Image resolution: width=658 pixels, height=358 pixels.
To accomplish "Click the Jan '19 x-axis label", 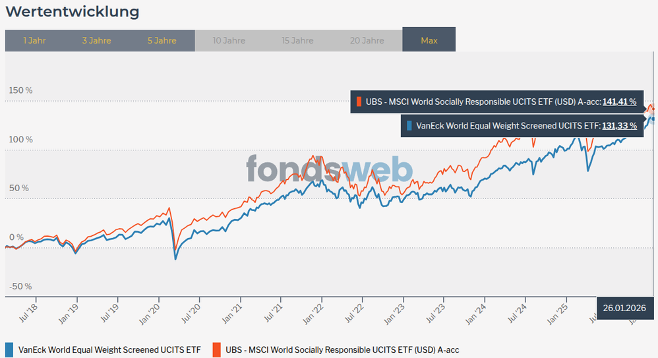I will [69, 314].
